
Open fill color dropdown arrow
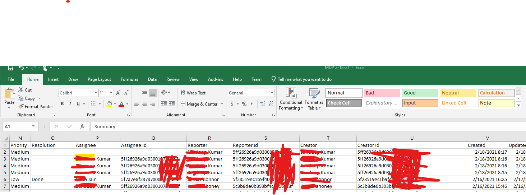tap(115, 104)
